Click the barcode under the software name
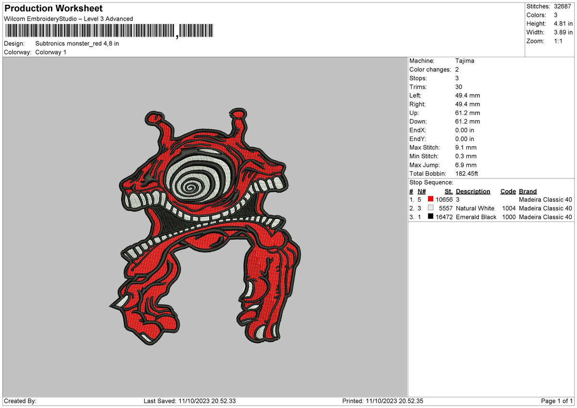Viewport: 577px width, 408px height. pyautogui.click(x=109, y=32)
